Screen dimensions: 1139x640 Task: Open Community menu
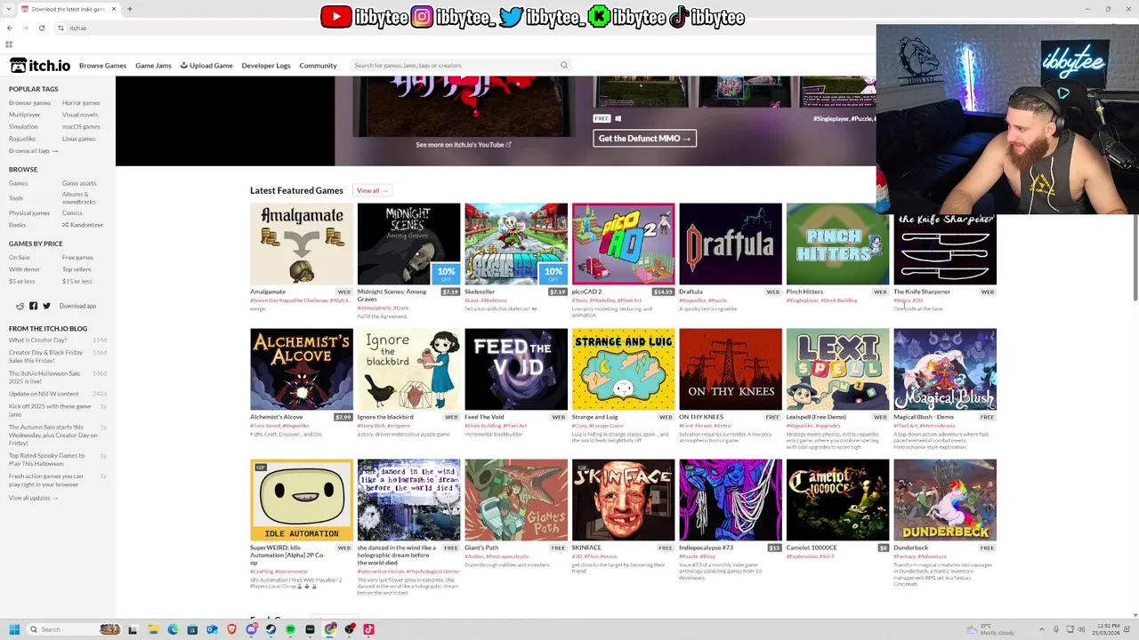[x=318, y=65]
